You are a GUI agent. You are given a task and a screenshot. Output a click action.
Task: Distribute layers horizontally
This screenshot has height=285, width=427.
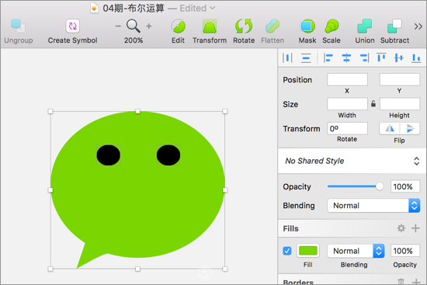click(287, 57)
